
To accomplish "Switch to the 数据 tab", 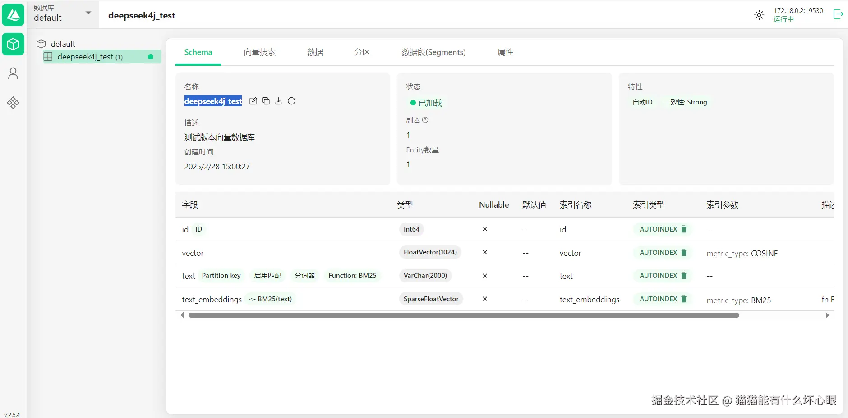I will (315, 52).
